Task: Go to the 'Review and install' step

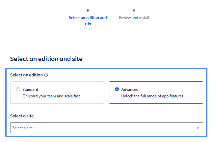Action: (134, 18)
